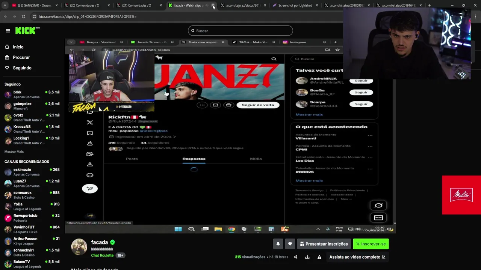Click the BaianoTV channel avatar

pos(8,264)
